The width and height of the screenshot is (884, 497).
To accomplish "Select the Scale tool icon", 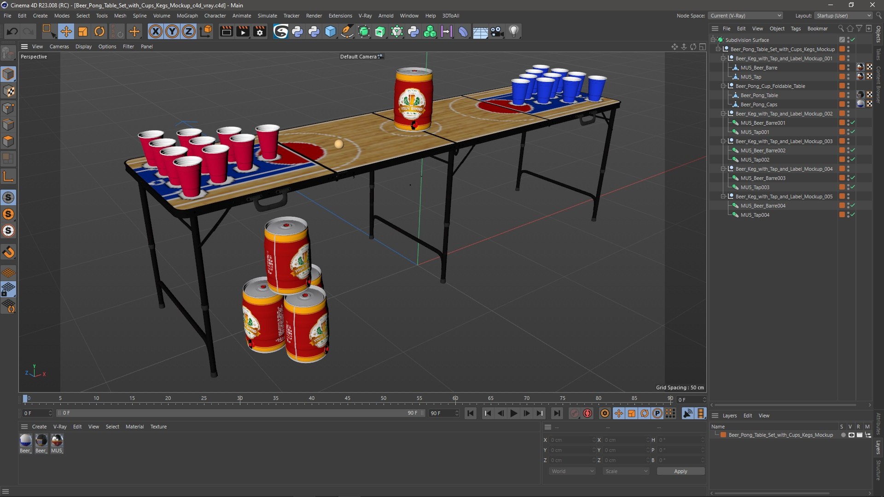I will (83, 31).
